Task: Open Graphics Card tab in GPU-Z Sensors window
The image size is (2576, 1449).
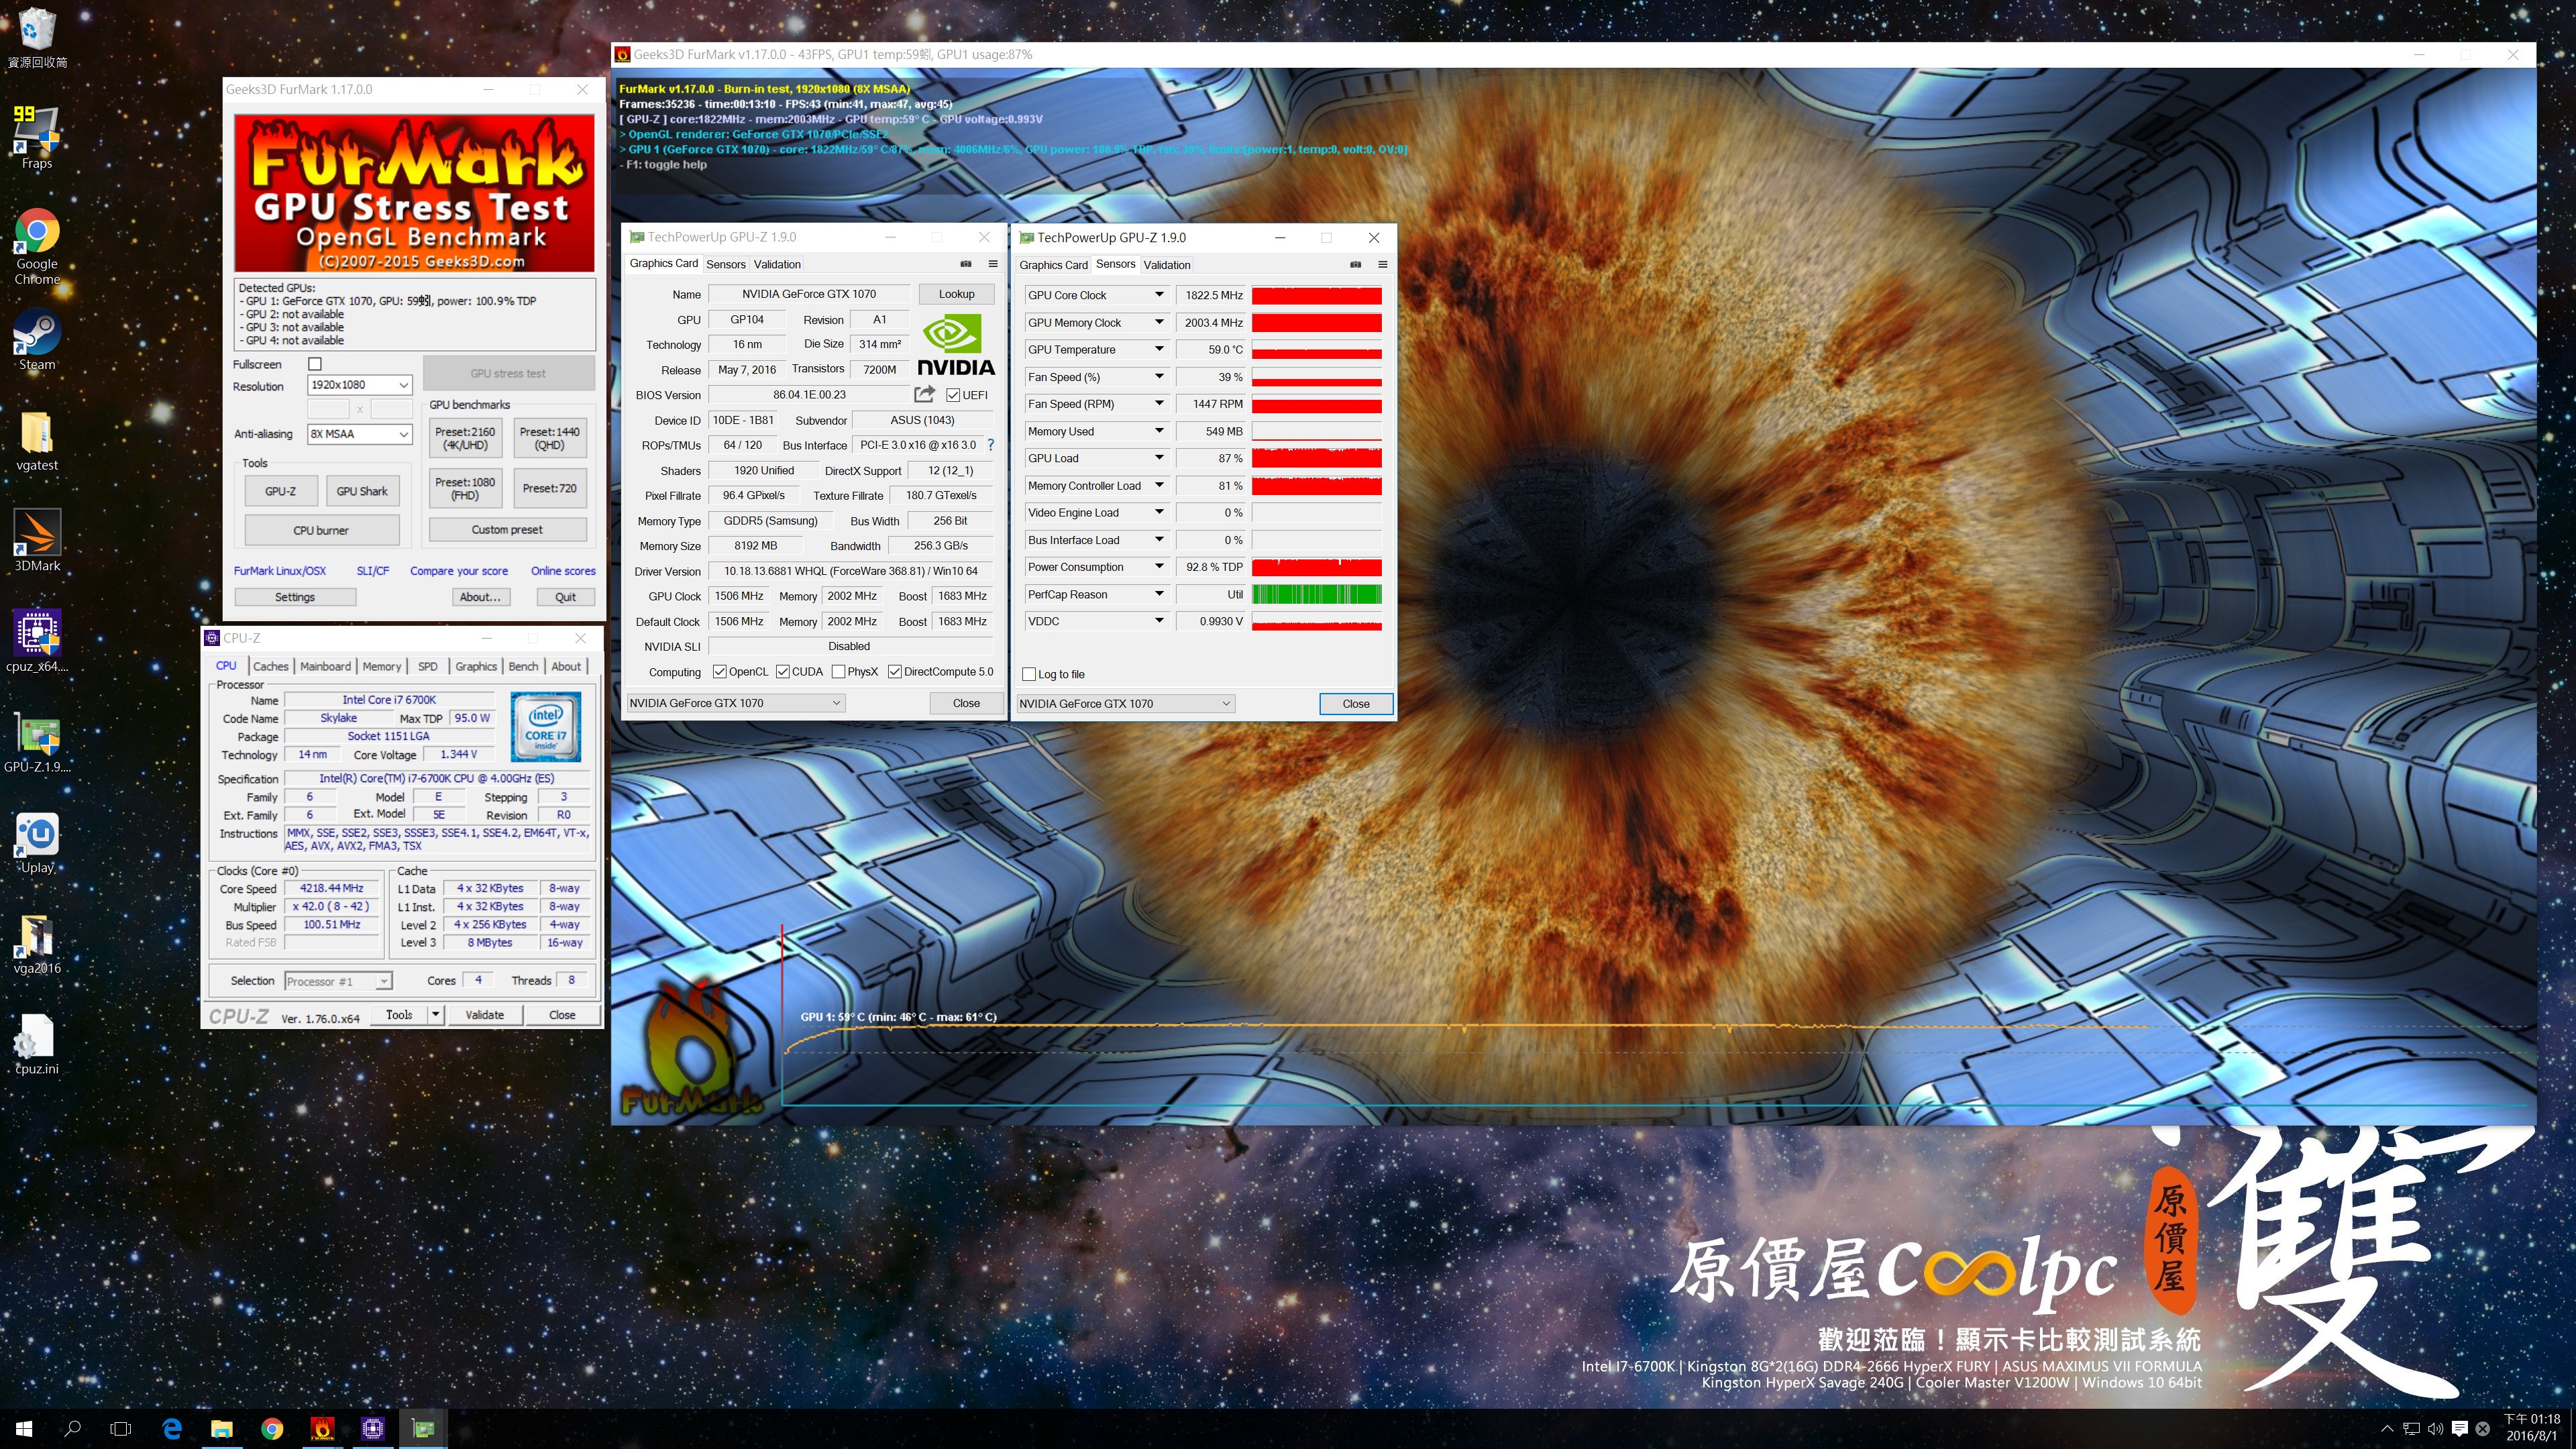Action: 1053,265
